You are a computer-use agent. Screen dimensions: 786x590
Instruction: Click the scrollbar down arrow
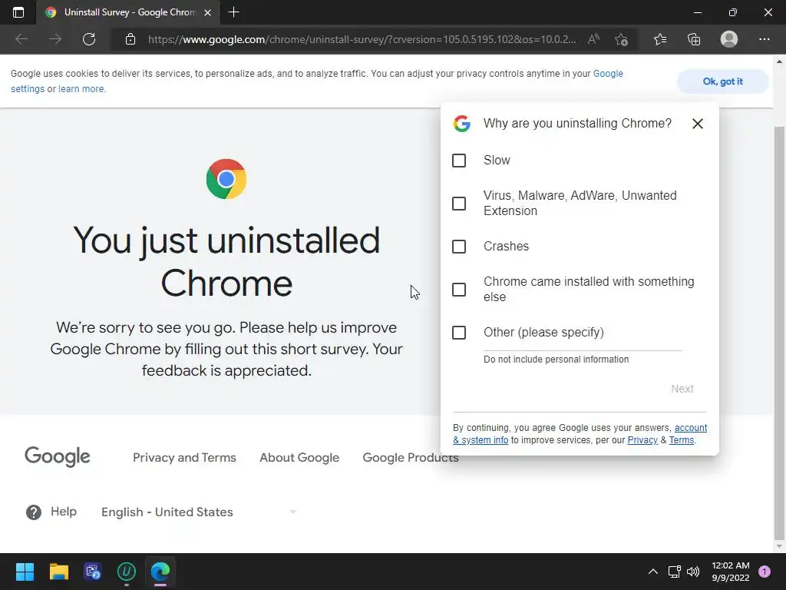(779, 546)
